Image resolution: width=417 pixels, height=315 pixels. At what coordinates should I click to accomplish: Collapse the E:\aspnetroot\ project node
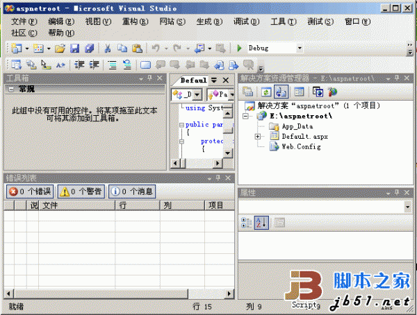tap(246, 116)
